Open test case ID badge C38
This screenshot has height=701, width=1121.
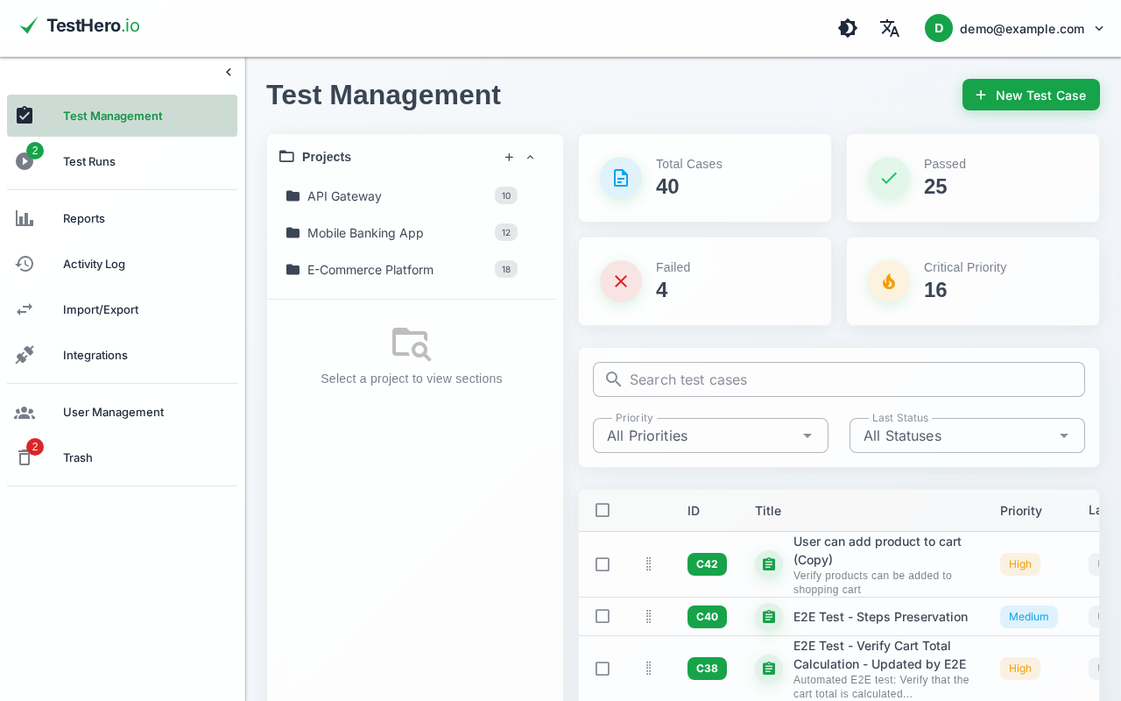[x=707, y=669]
